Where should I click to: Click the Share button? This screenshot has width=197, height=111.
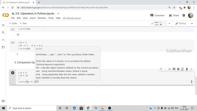pyautogui.click(x=174, y=15)
